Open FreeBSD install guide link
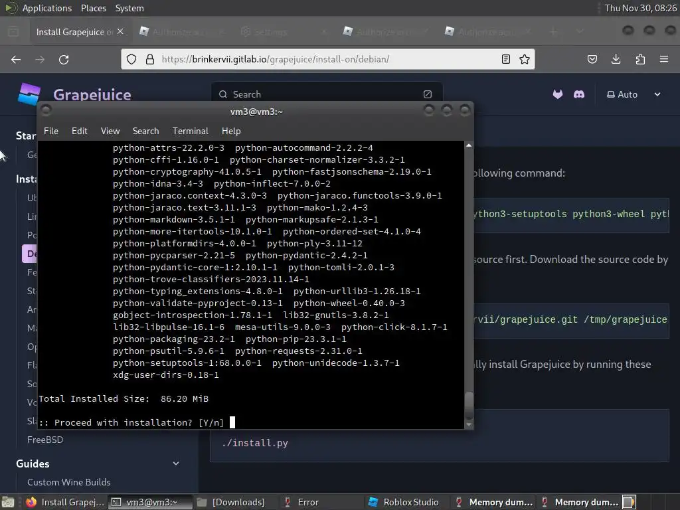Viewport: 680px width, 510px height. coord(45,440)
